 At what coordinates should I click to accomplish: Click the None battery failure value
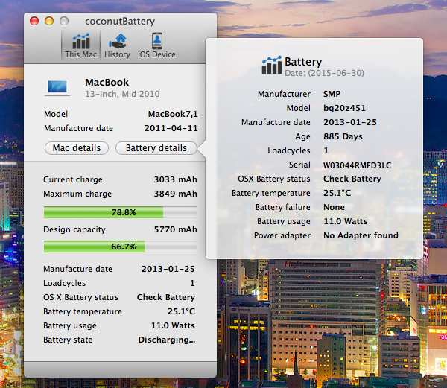click(x=334, y=207)
